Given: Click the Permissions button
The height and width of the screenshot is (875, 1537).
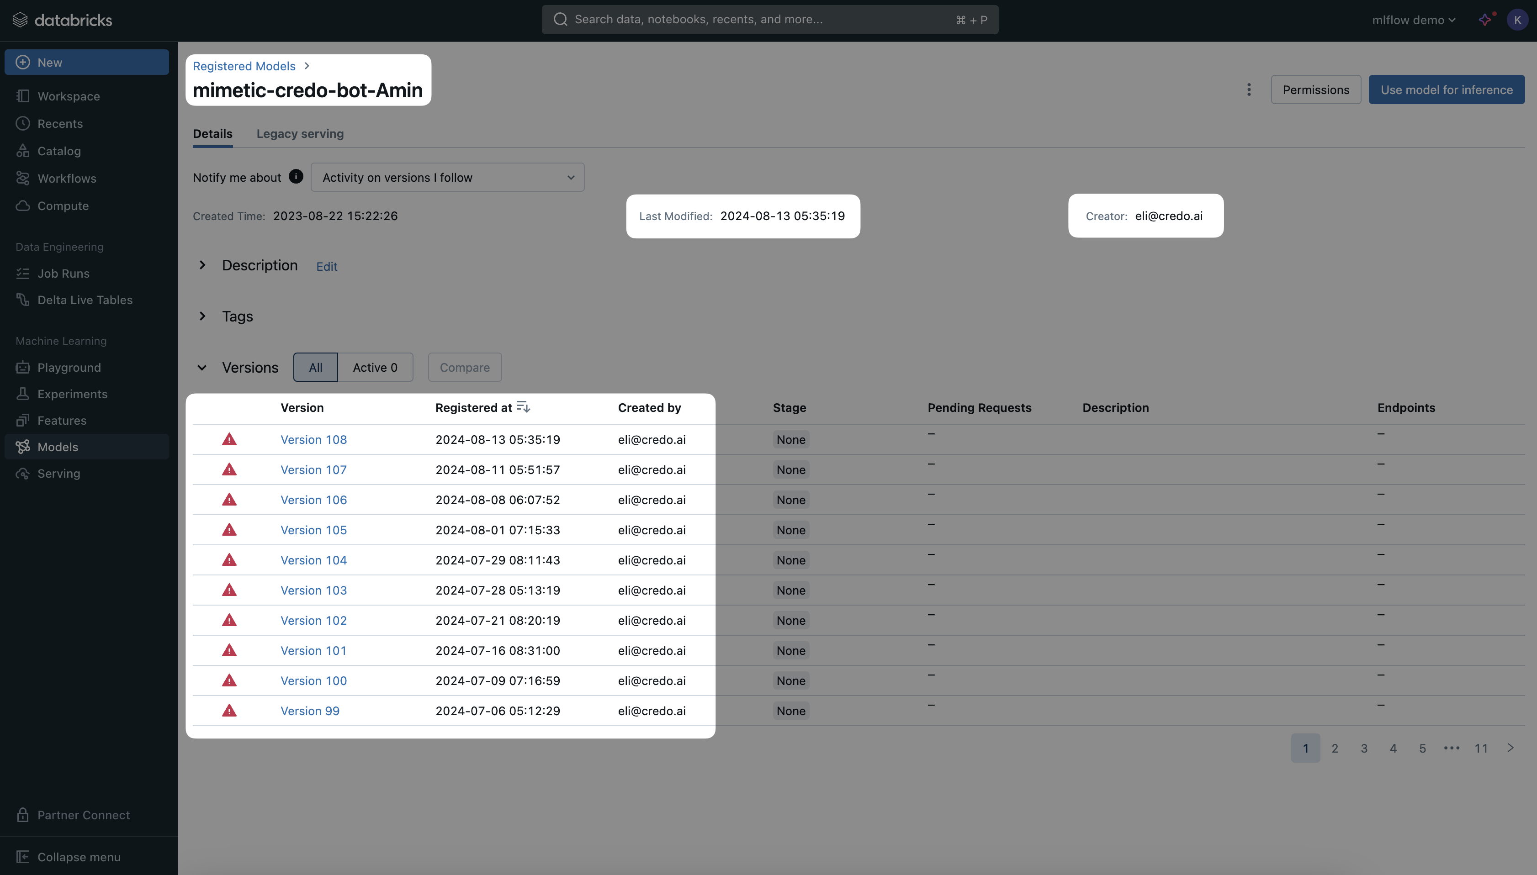Looking at the screenshot, I should pos(1316,90).
